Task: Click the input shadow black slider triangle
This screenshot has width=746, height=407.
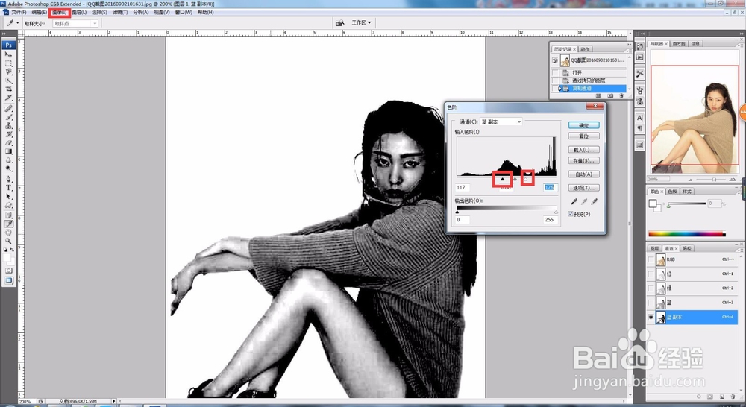Action: pyautogui.click(x=502, y=179)
